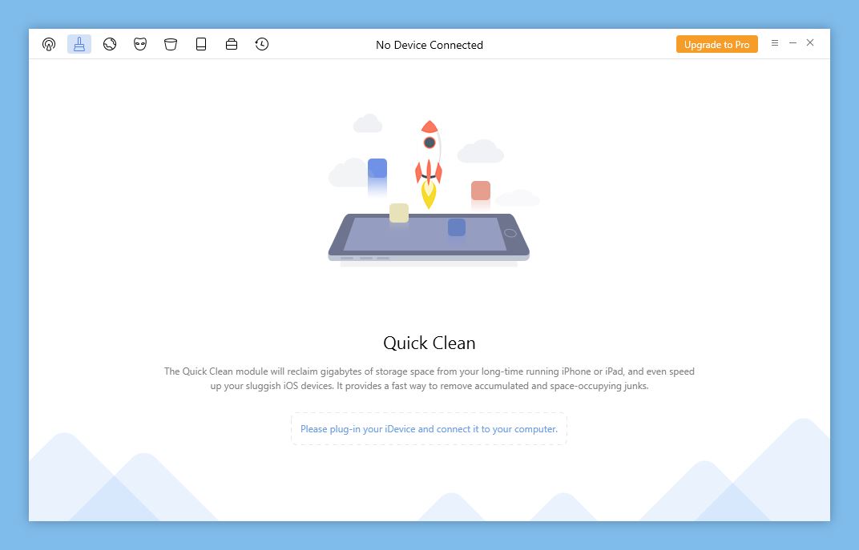Screen dimensions: 859x550
Task: Click the Quick Clean heading
Action: point(429,343)
